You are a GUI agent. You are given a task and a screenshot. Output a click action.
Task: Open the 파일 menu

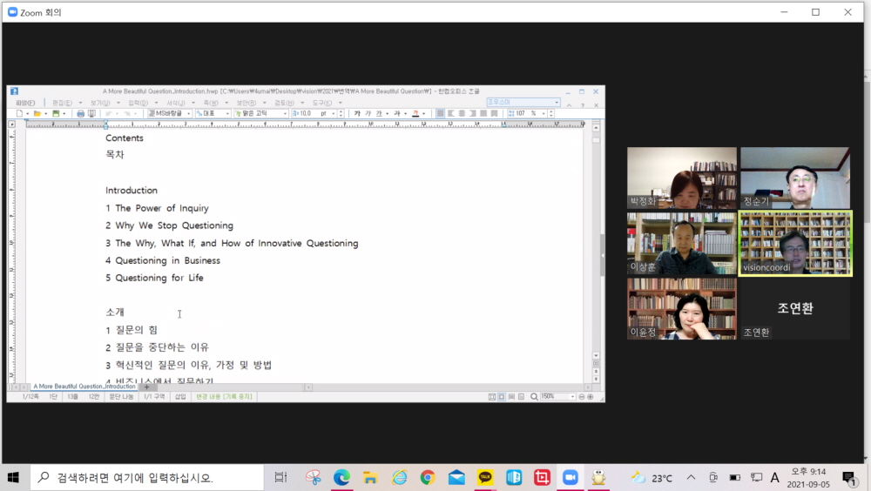[24, 102]
